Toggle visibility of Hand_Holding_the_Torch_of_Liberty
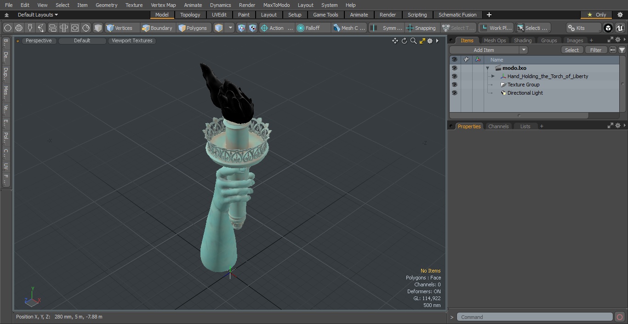The image size is (628, 324). pyautogui.click(x=455, y=76)
